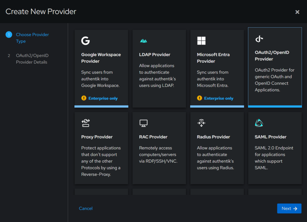
Task: Click the SAML Provider logo icon
Action: tap(259, 123)
